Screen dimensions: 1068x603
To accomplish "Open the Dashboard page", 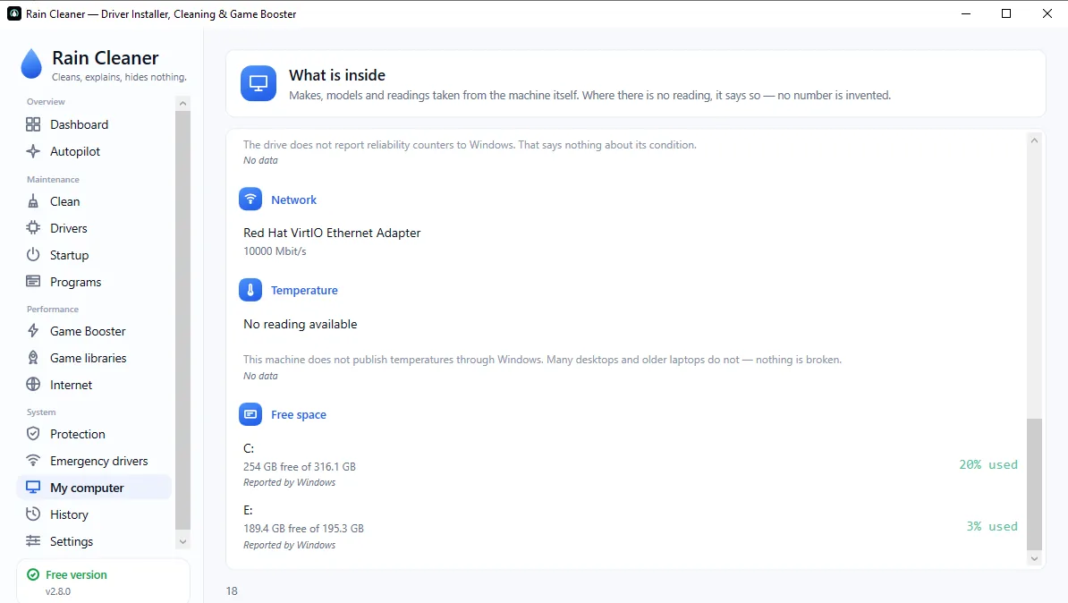I will pos(94,124).
